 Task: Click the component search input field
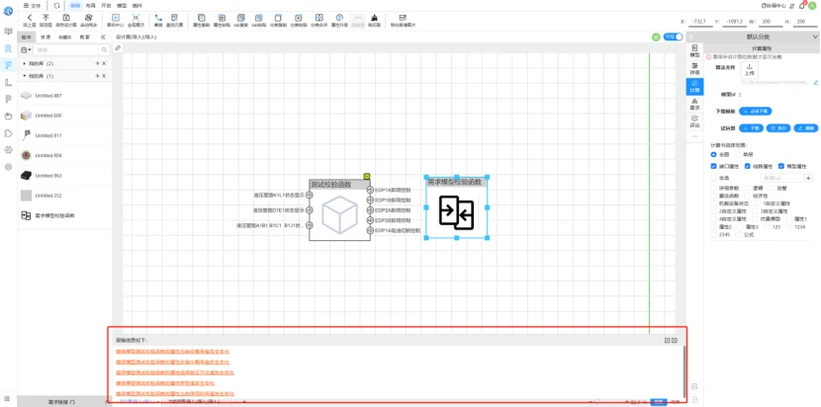coord(67,49)
